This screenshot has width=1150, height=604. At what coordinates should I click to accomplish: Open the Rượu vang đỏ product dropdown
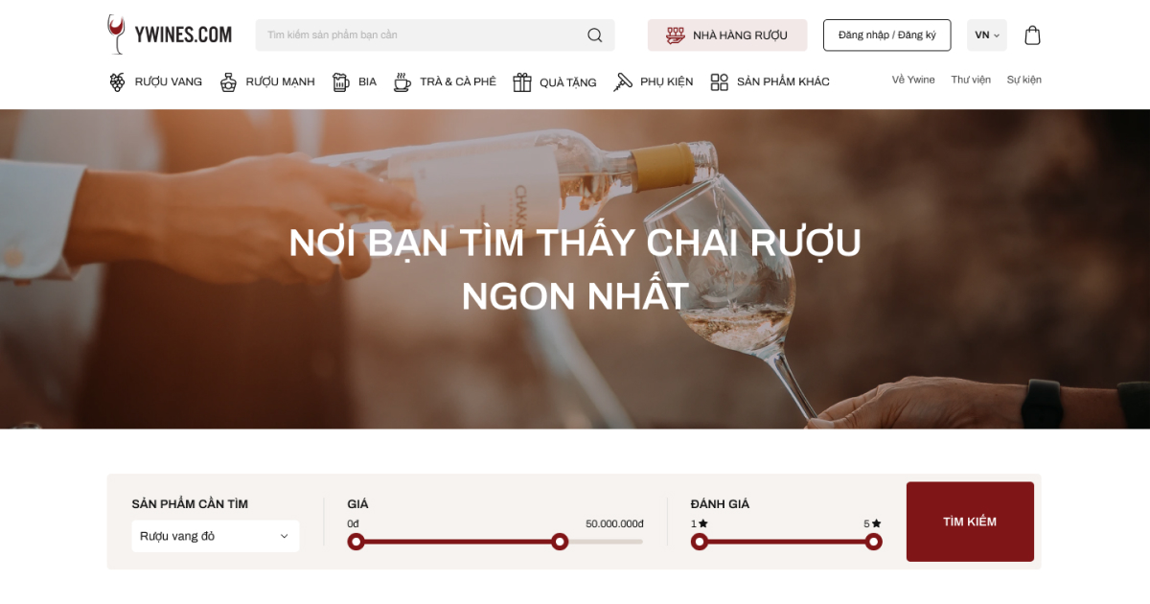pyautogui.click(x=216, y=536)
